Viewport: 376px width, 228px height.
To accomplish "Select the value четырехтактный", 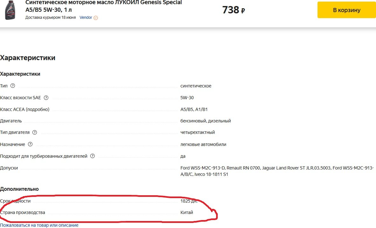I will [198, 133].
